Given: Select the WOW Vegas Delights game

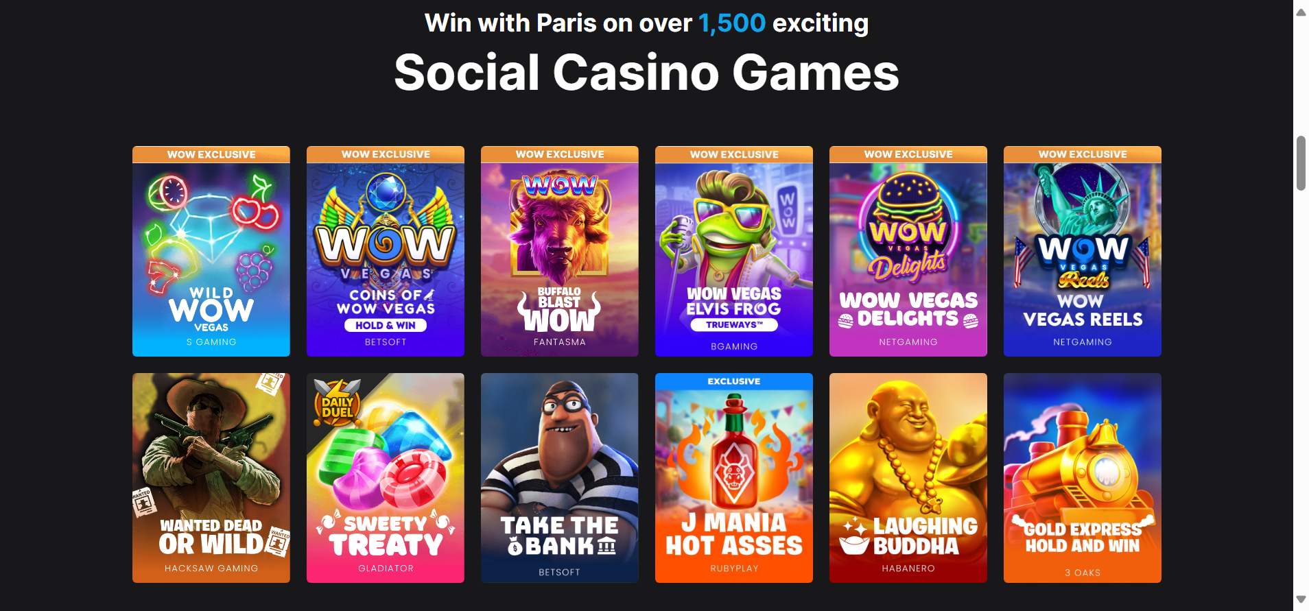Looking at the screenshot, I should [x=908, y=251].
